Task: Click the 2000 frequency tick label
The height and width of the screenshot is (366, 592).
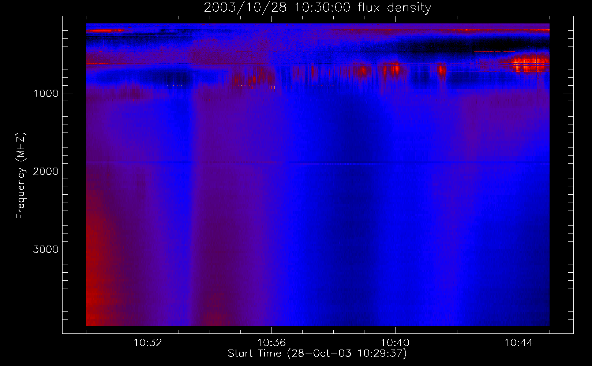Action: (46, 171)
